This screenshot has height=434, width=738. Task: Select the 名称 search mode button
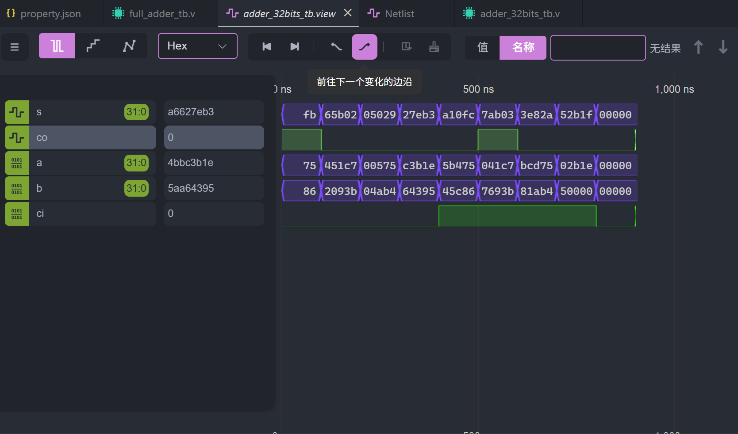point(523,47)
